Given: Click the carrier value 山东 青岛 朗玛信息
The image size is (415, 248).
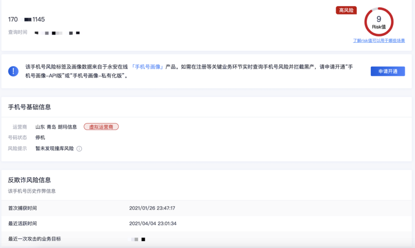Looking at the screenshot, I should 56,127.
